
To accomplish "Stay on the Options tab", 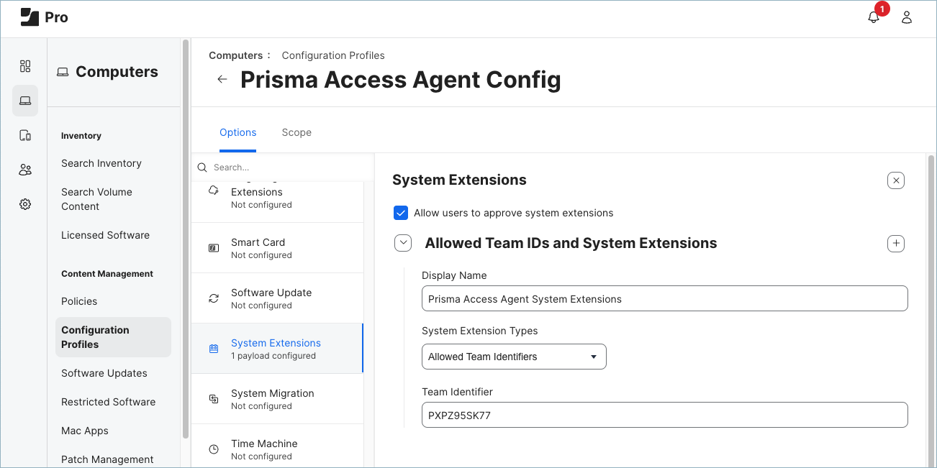I will pos(238,132).
